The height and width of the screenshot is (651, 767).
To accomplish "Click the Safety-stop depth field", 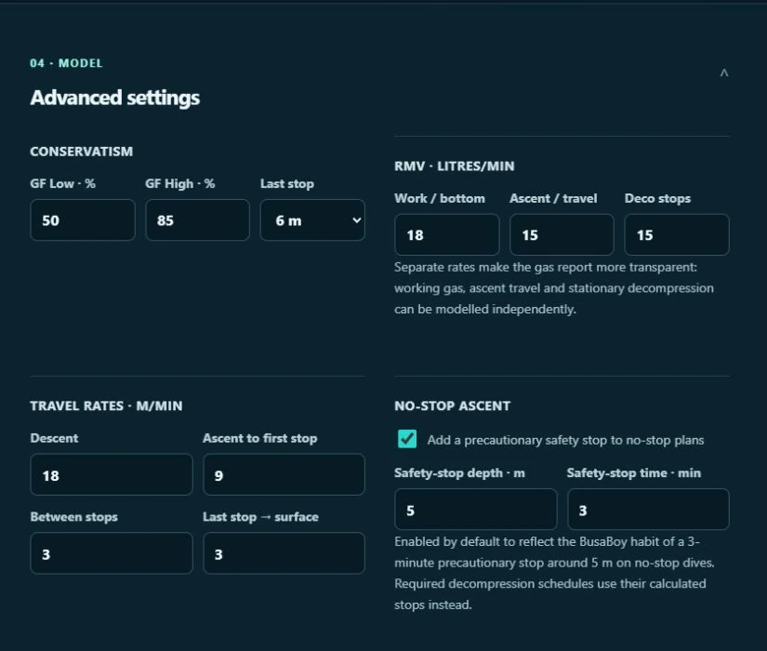I will [476, 510].
